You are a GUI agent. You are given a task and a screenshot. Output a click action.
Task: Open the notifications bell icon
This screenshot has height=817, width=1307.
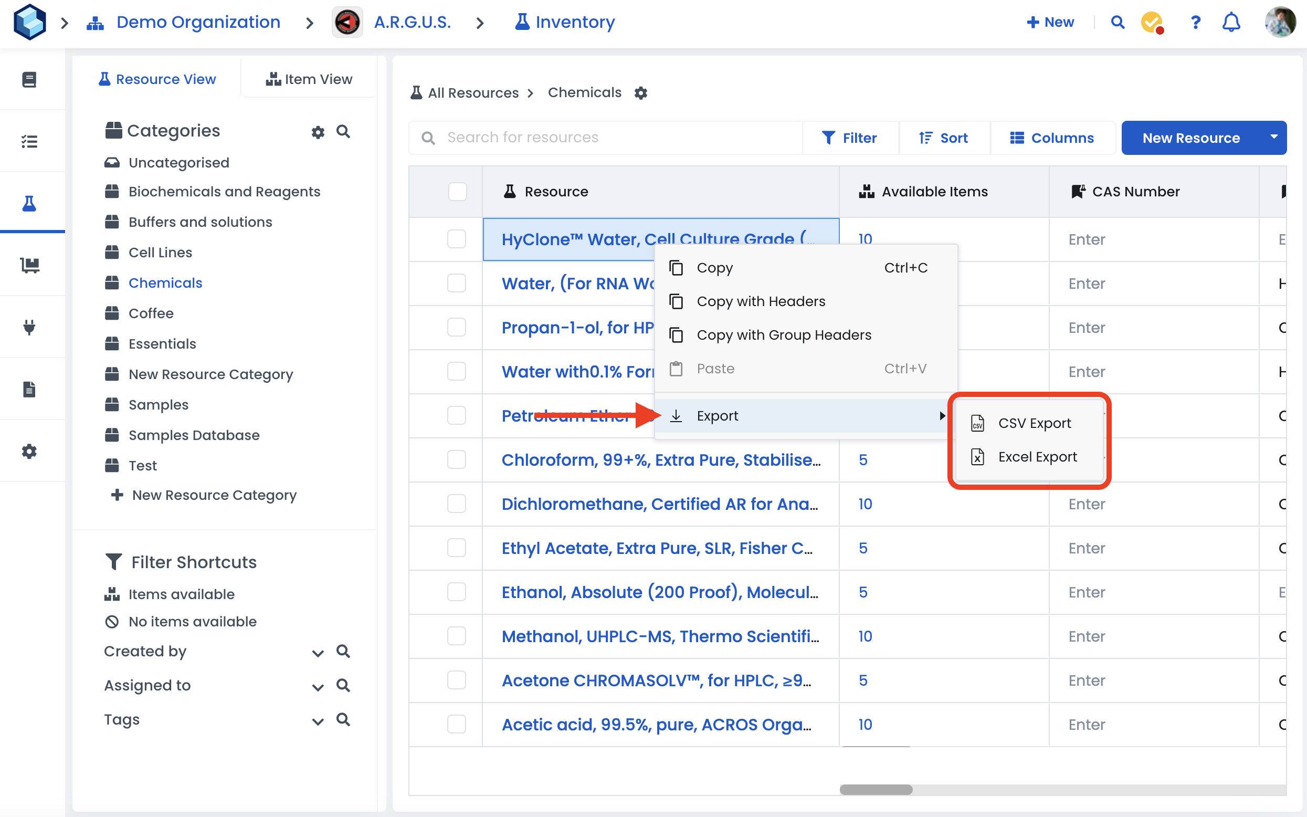click(1231, 22)
